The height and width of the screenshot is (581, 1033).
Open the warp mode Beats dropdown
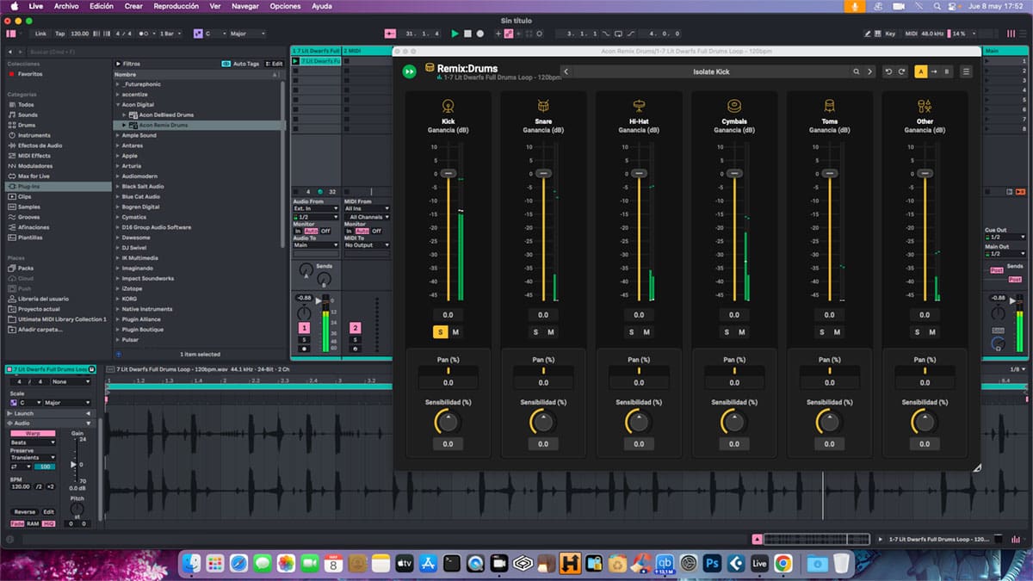(x=32, y=442)
